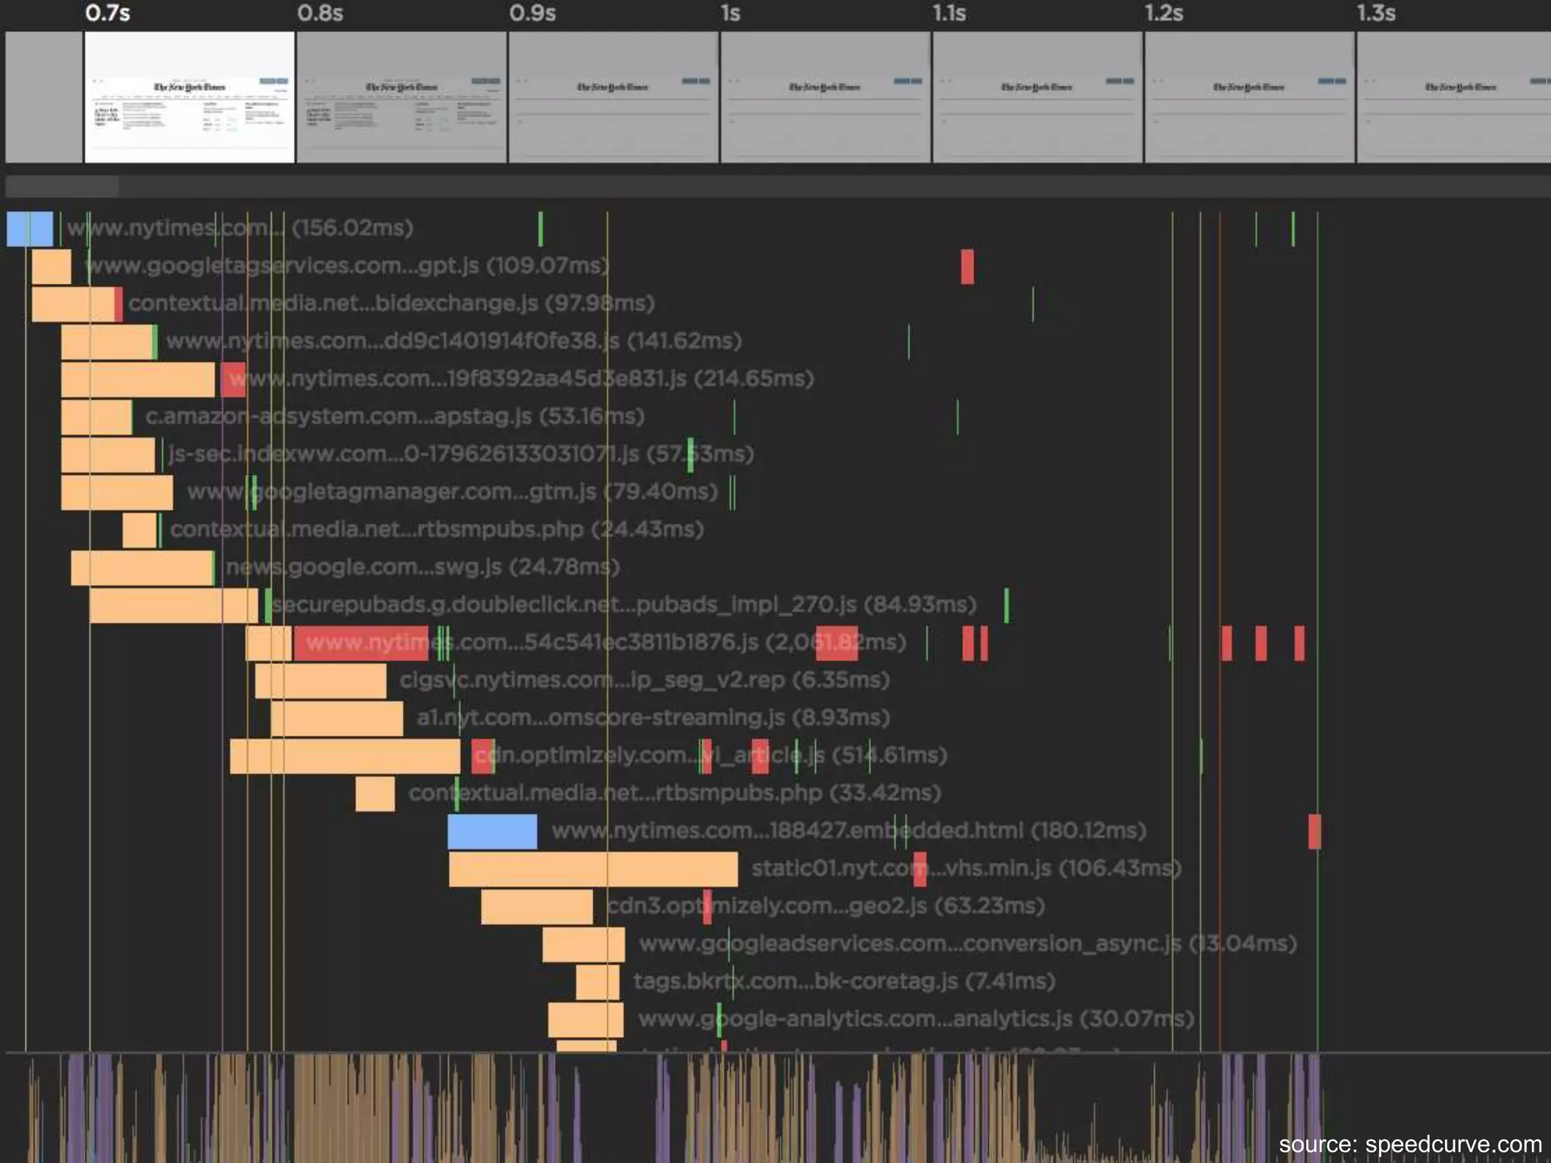Select the www.nytimes.com 156.02ms request row
The width and height of the screenshot is (1551, 1163).
click(x=240, y=228)
